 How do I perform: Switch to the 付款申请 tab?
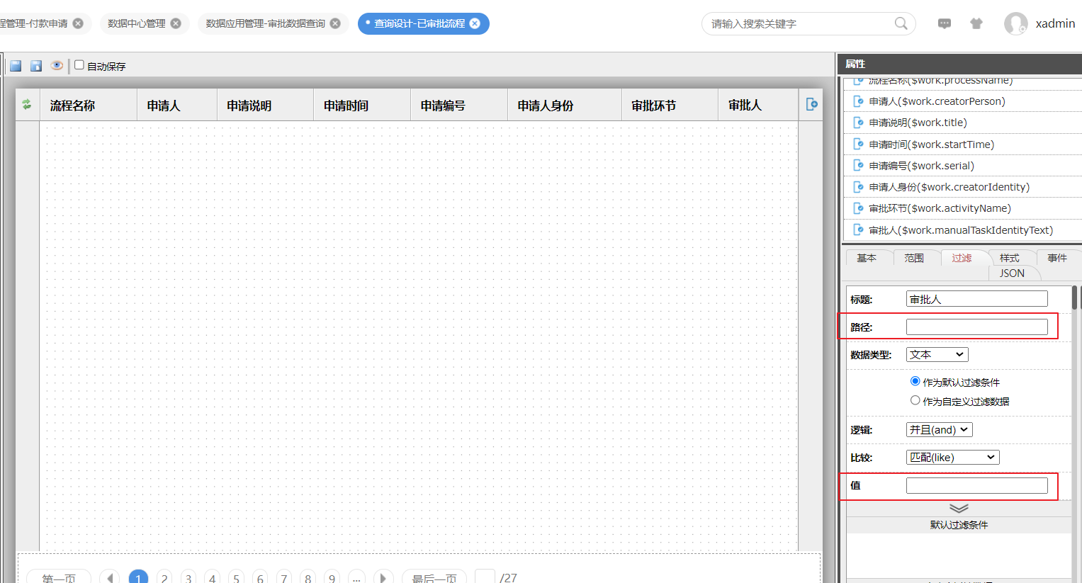pos(34,23)
